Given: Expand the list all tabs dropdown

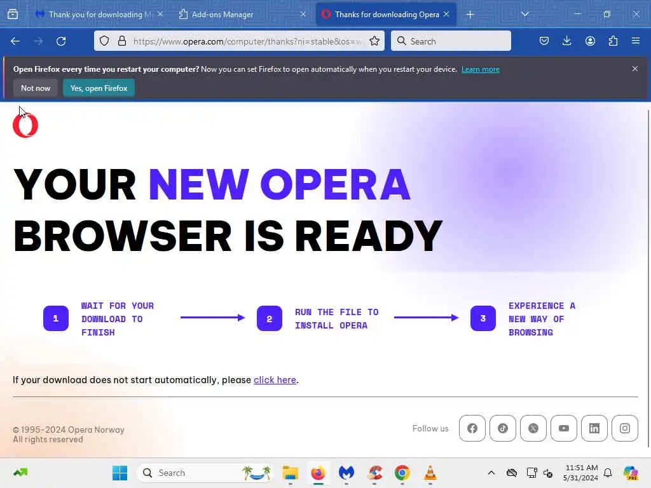Looking at the screenshot, I should 524,14.
